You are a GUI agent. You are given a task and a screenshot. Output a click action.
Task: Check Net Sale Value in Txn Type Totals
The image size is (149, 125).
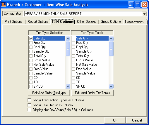point(73,65)
